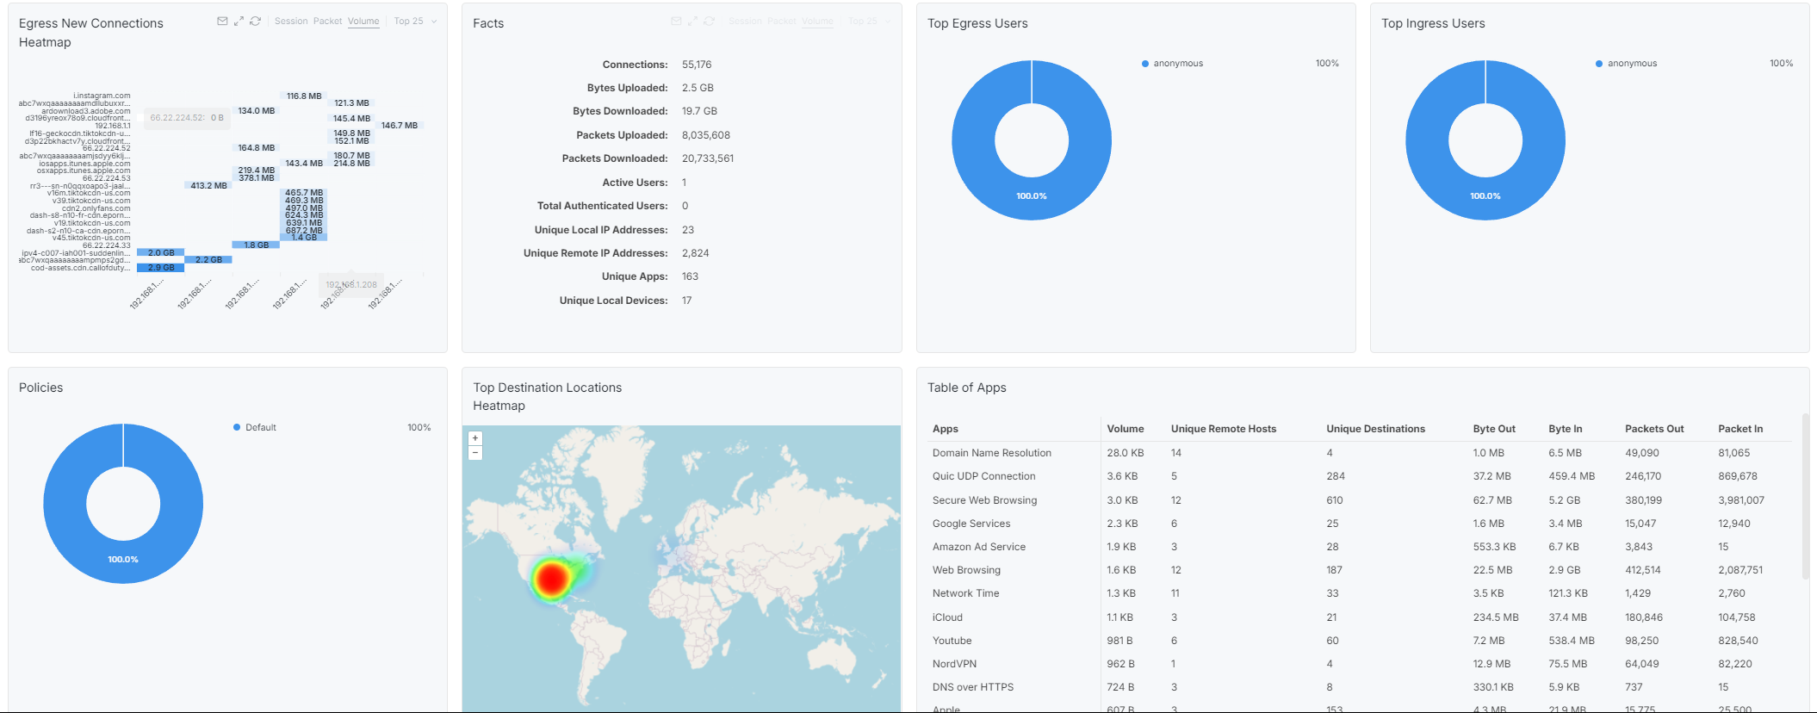Zoom in on the destination locations map
1817x713 pixels.
(475, 438)
